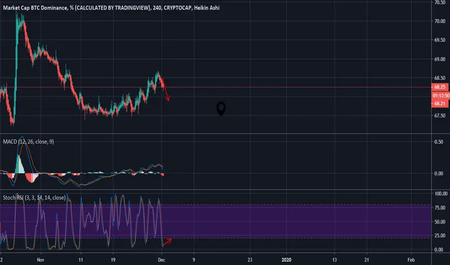Click the 69.50 price axis value
The image size is (450, 265).
440,40
